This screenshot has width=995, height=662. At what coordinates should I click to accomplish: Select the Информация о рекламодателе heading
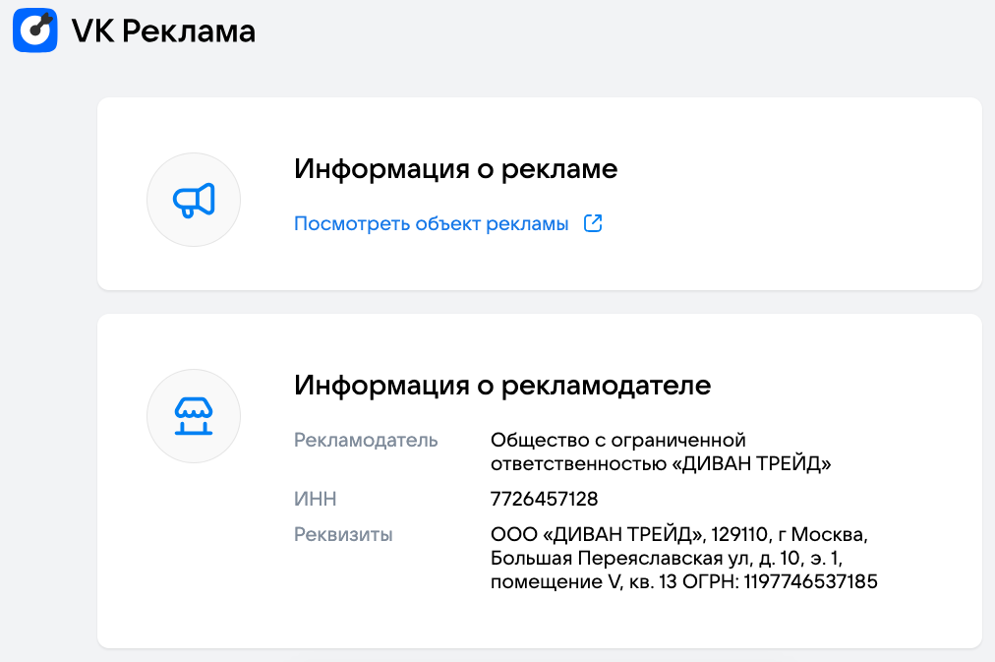501,386
